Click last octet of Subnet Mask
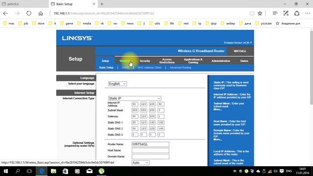Viewport: 313px width, 176px height. [161, 110]
